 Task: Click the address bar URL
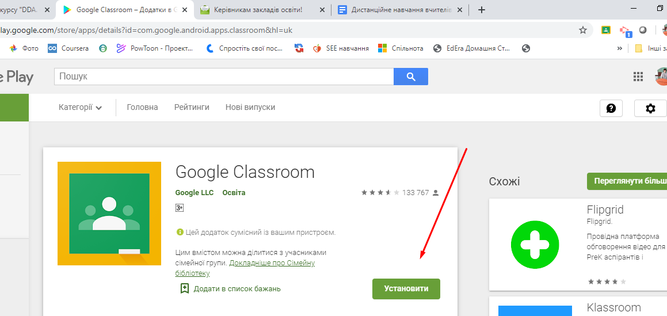click(146, 30)
